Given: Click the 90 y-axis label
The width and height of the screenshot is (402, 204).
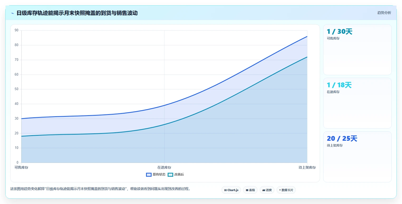Looking at the screenshot, I should coord(17,30).
